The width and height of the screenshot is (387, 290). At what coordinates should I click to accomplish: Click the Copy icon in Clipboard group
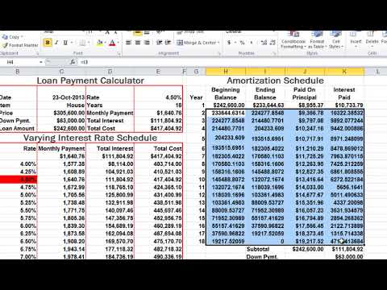(x=5, y=37)
